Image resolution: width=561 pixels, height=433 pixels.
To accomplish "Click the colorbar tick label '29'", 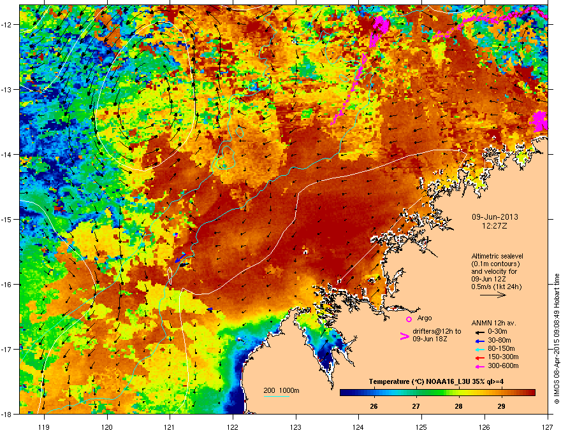I will (x=501, y=406).
